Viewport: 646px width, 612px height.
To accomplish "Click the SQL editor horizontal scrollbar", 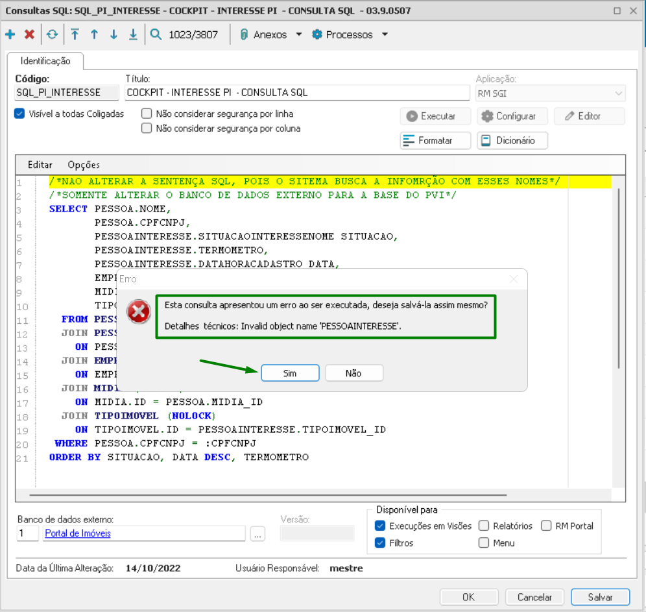I will (268, 495).
